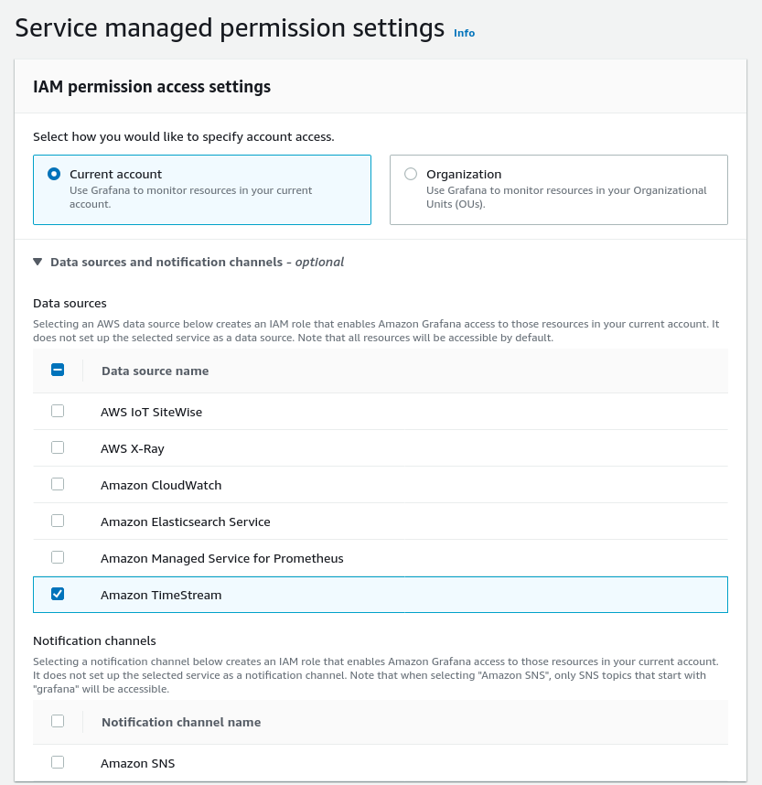Open the Info link beside page title
This screenshot has height=785, width=762.
pyautogui.click(x=464, y=33)
